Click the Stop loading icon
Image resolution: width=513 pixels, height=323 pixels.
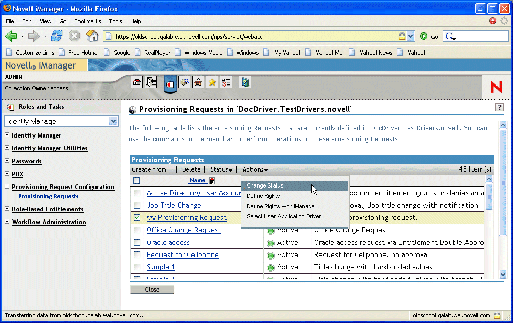click(x=74, y=36)
